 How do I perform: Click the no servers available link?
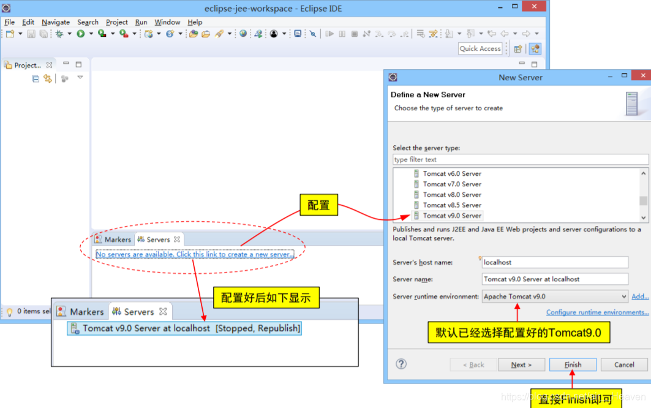(x=195, y=254)
